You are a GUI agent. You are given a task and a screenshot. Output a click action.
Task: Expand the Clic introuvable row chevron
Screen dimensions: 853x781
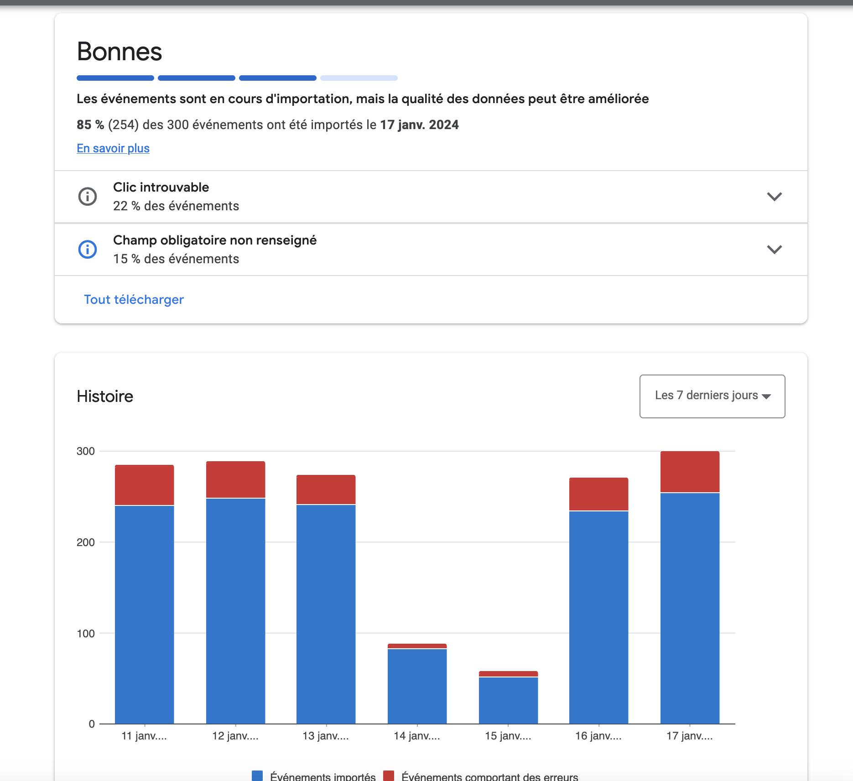pos(774,197)
